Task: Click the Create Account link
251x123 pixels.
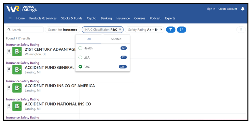Action: click(x=228, y=9)
